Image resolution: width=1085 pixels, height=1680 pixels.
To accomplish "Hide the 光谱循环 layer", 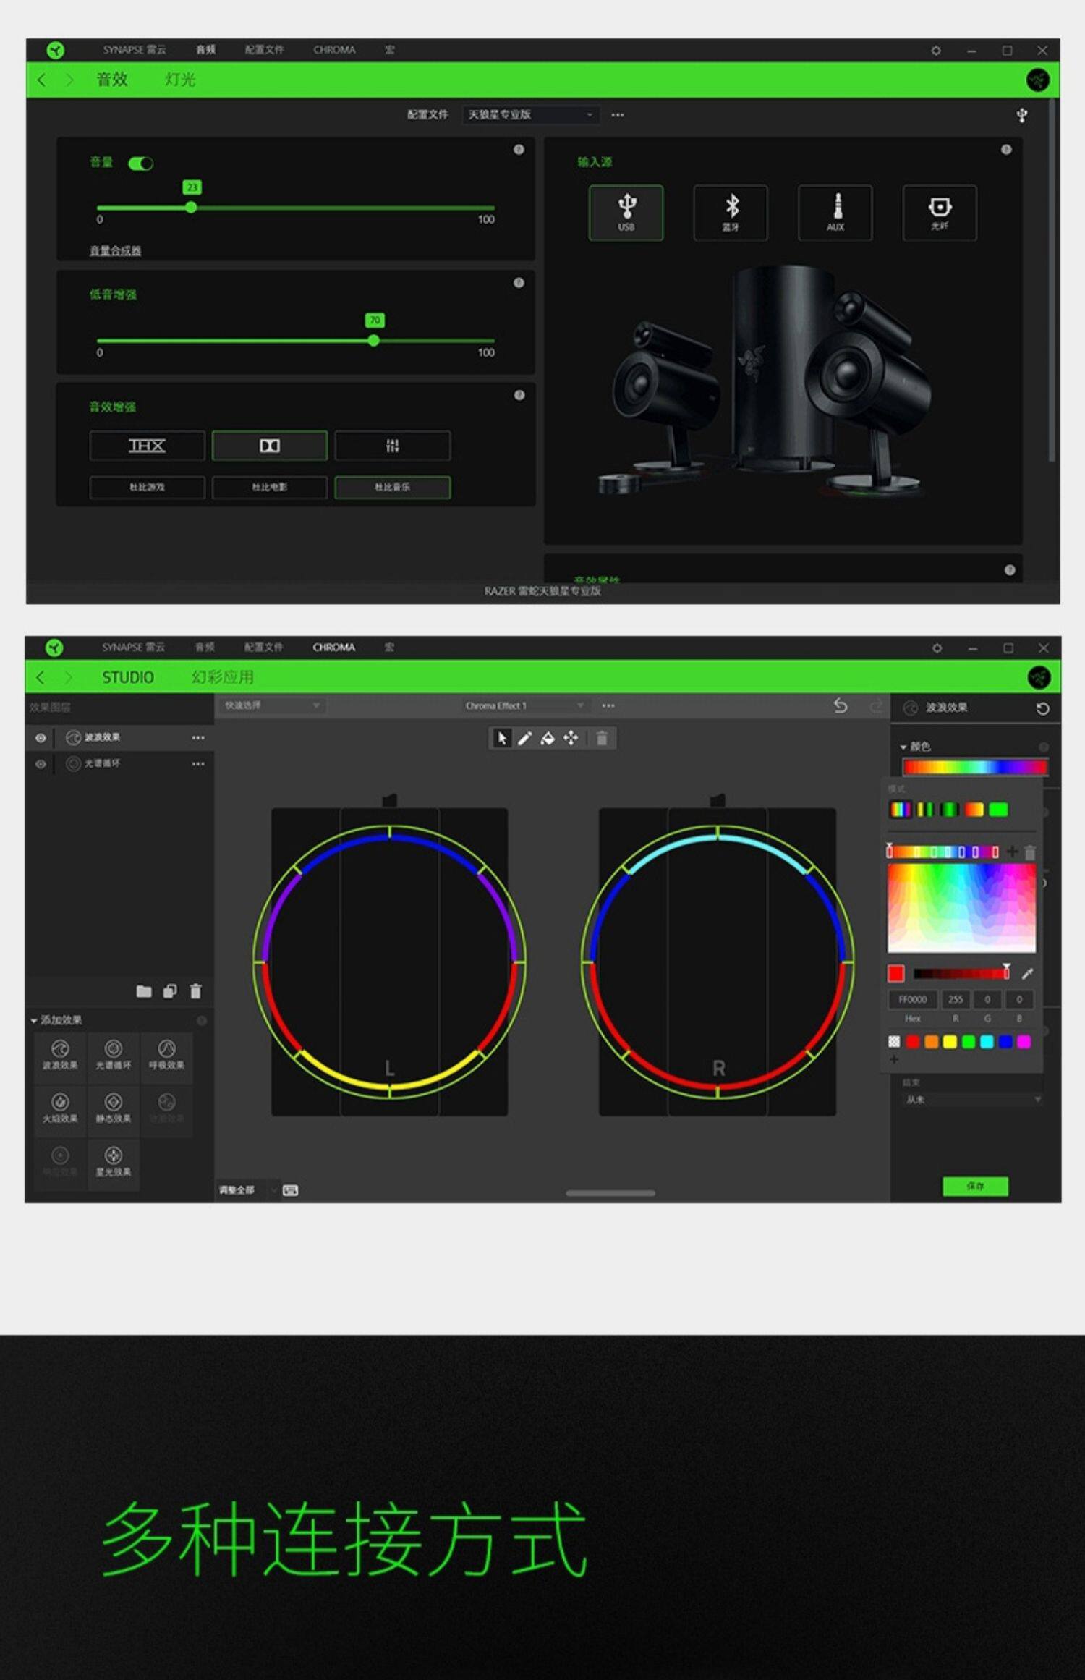I will click(41, 764).
